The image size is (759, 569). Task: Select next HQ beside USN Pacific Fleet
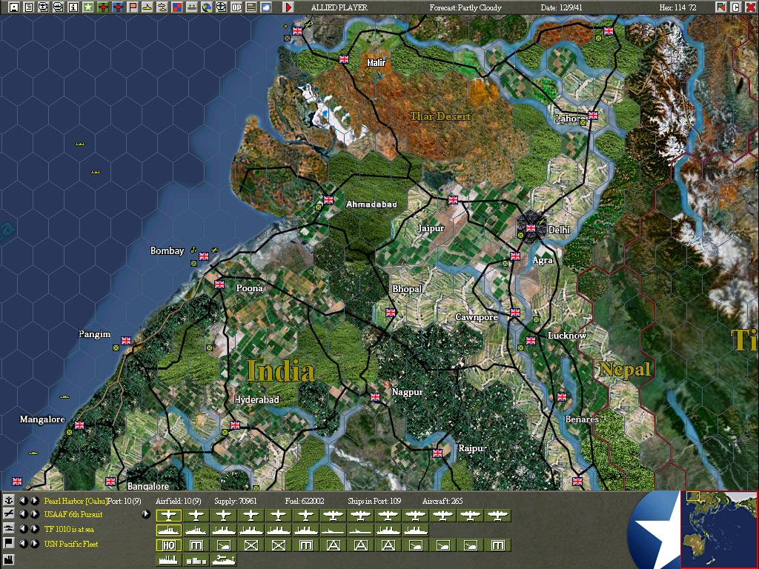tap(34, 543)
